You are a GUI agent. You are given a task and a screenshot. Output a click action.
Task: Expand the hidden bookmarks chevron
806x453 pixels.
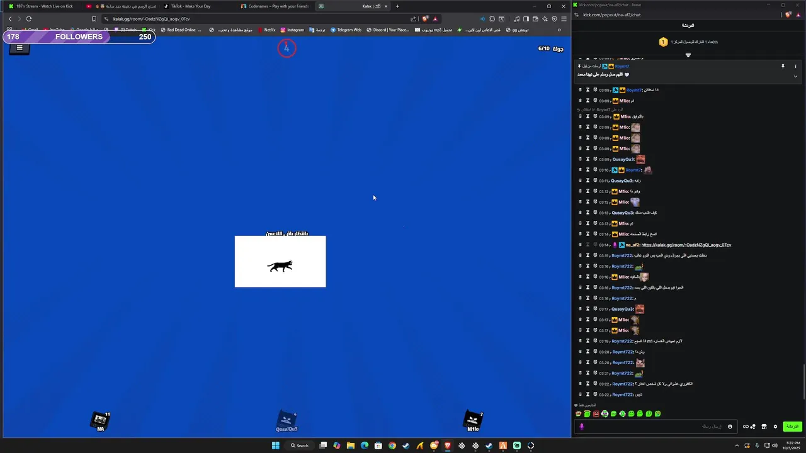pos(559,30)
